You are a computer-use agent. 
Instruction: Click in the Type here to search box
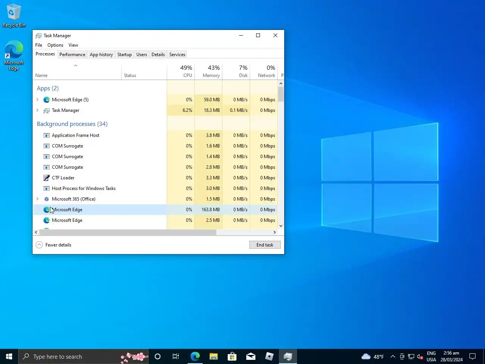[83, 356]
